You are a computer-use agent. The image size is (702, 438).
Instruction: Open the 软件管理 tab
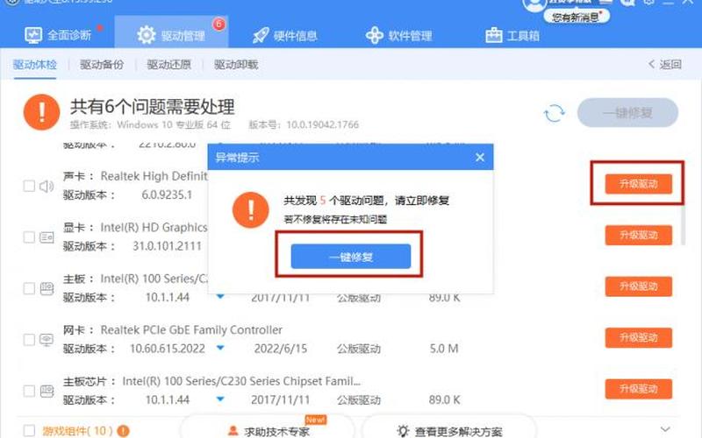tap(398, 35)
